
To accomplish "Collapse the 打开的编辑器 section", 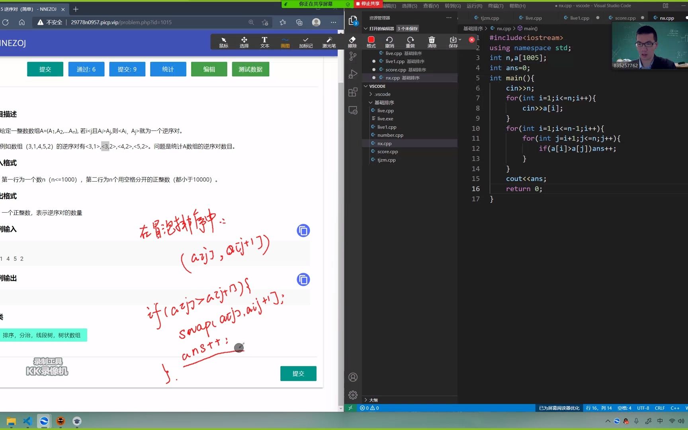I will point(366,29).
